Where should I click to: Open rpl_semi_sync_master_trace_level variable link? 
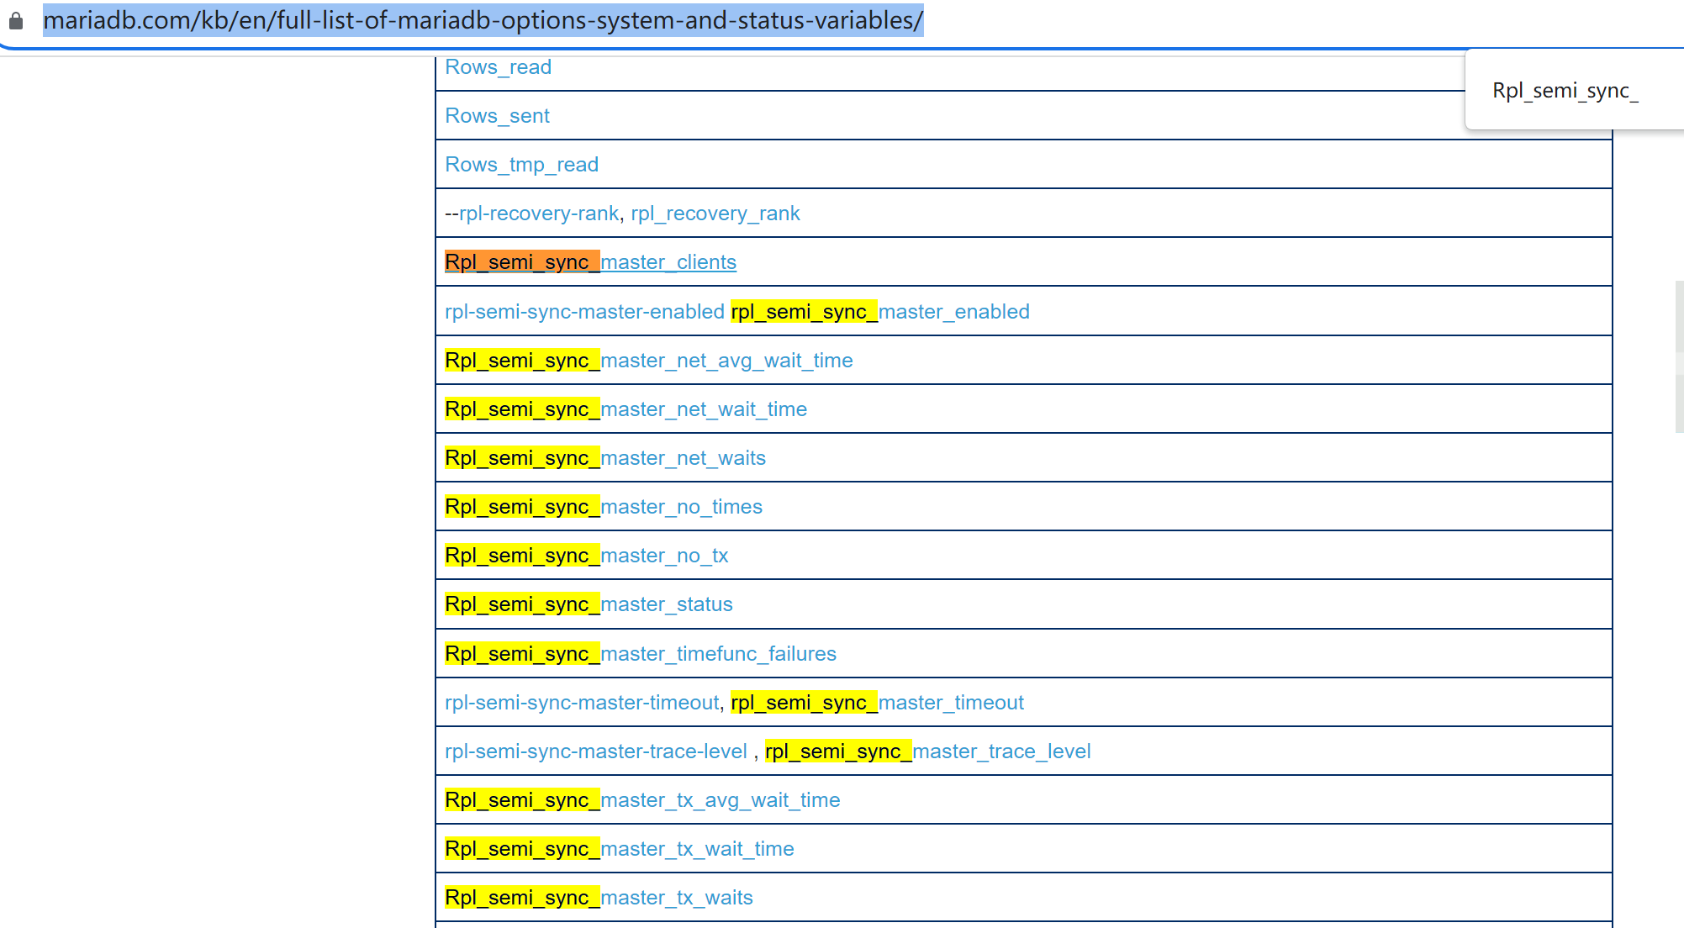click(x=1000, y=751)
